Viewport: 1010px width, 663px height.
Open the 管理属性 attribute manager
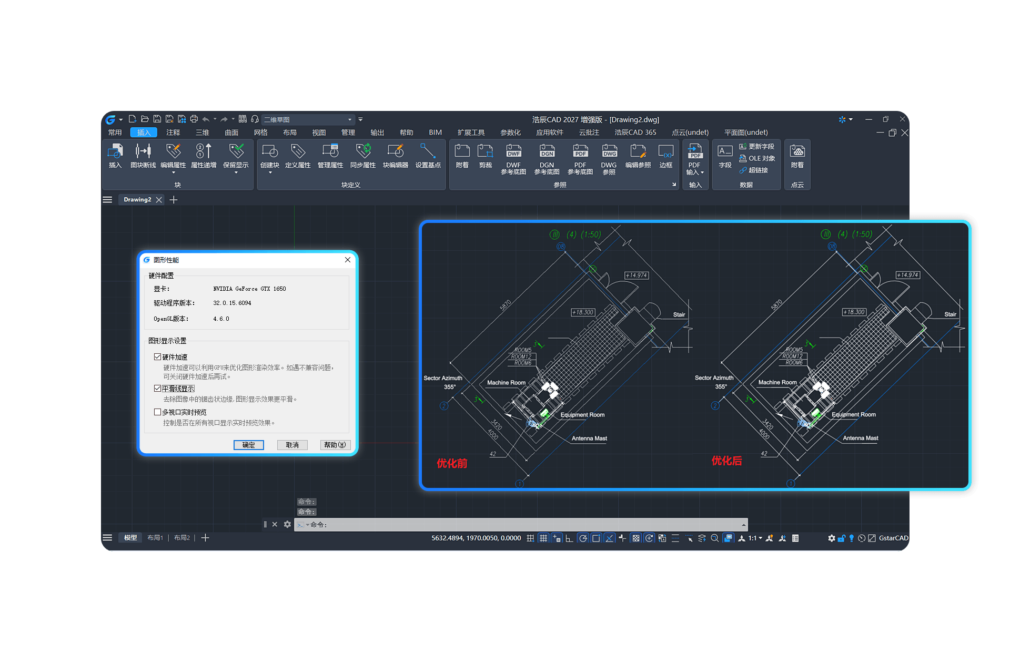point(330,156)
